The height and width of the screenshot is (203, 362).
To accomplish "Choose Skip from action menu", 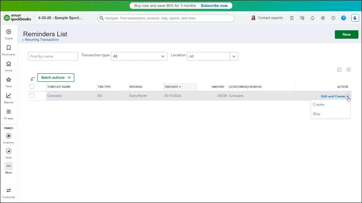I will (x=316, y=114).
